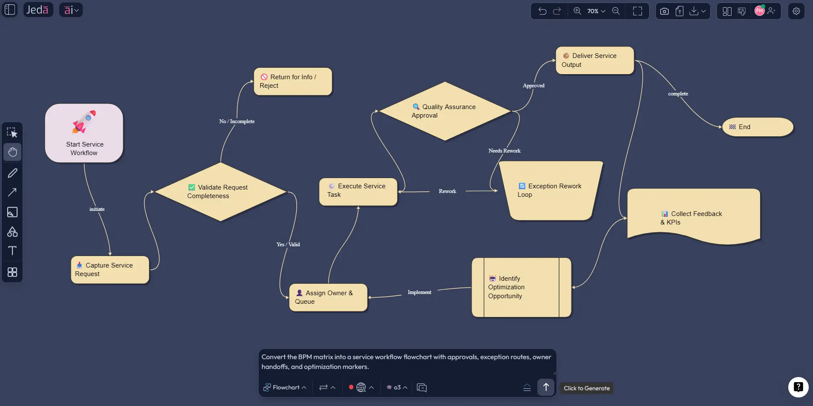Open the settings gear
Viewport: 813px width, 406px height.
coord(796,11)
